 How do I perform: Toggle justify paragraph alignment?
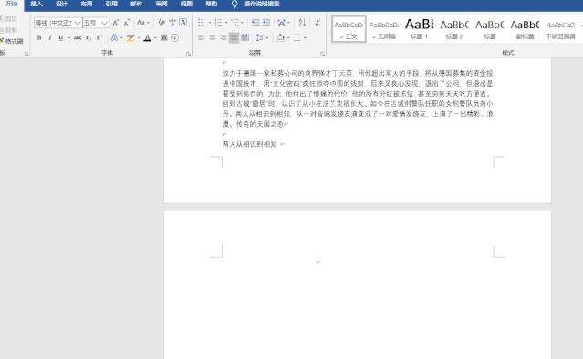pyautogui.click(x=234, y=37)
